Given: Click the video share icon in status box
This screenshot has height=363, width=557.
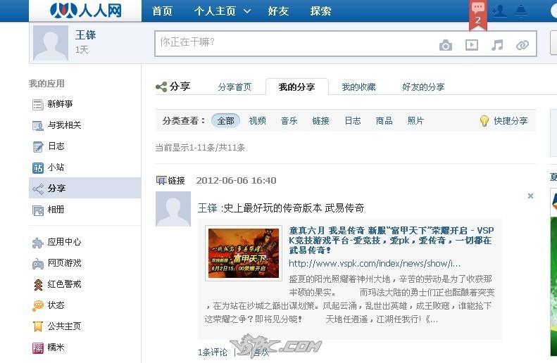Looking at the screenshot, I should (471, 45).
